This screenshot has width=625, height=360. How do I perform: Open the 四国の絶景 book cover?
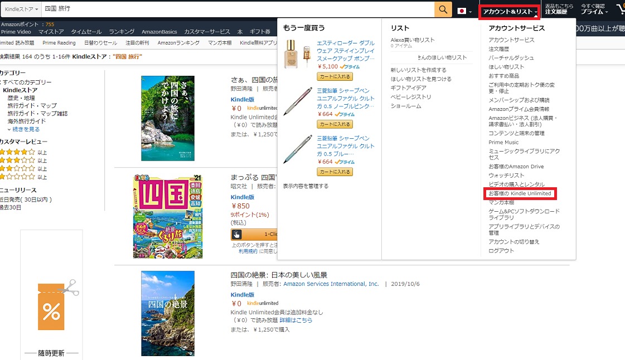coord(168,313)
